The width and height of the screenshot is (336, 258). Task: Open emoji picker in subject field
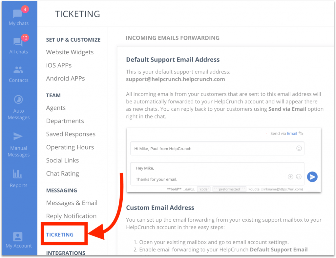pos(299,148)
